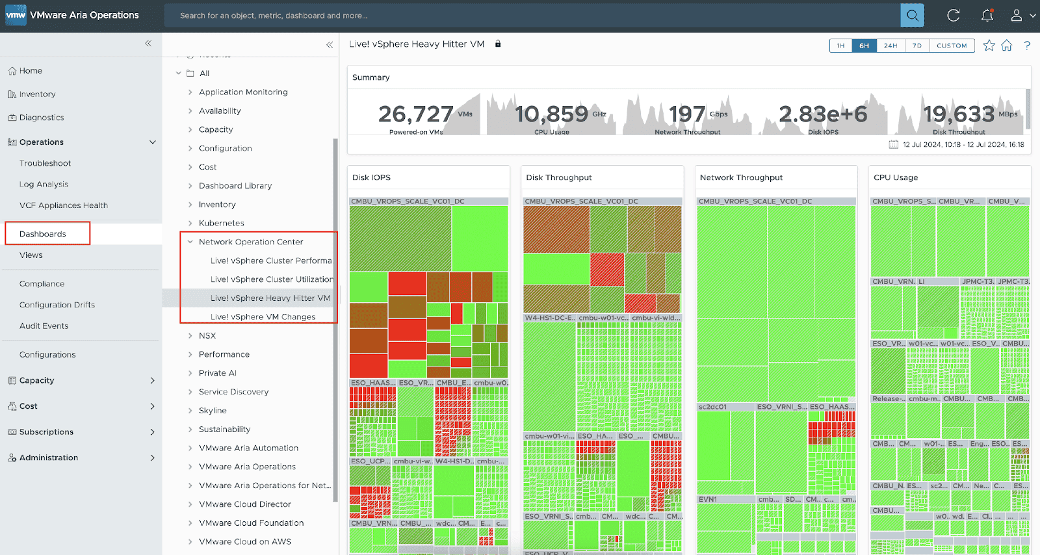Screen dimensions: 1040x555
Task: Collapse the Network Operation Center folder
Action: point(190,242)
